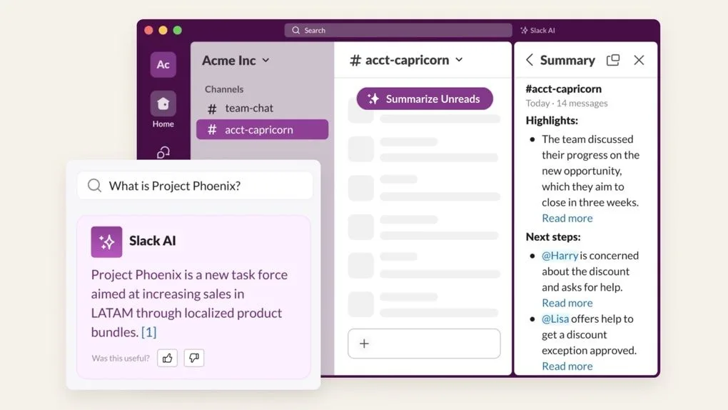Click thumbs up on Slack AI answer
Viewport: 728px width, 410px height.
[167, 358]
